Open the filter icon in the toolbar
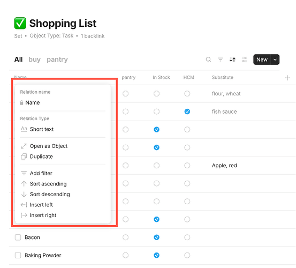 pos(221,59)
